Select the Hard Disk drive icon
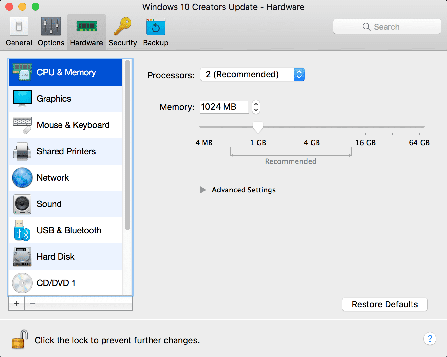Screen dimensions: 447x357 tap(22, 257)
